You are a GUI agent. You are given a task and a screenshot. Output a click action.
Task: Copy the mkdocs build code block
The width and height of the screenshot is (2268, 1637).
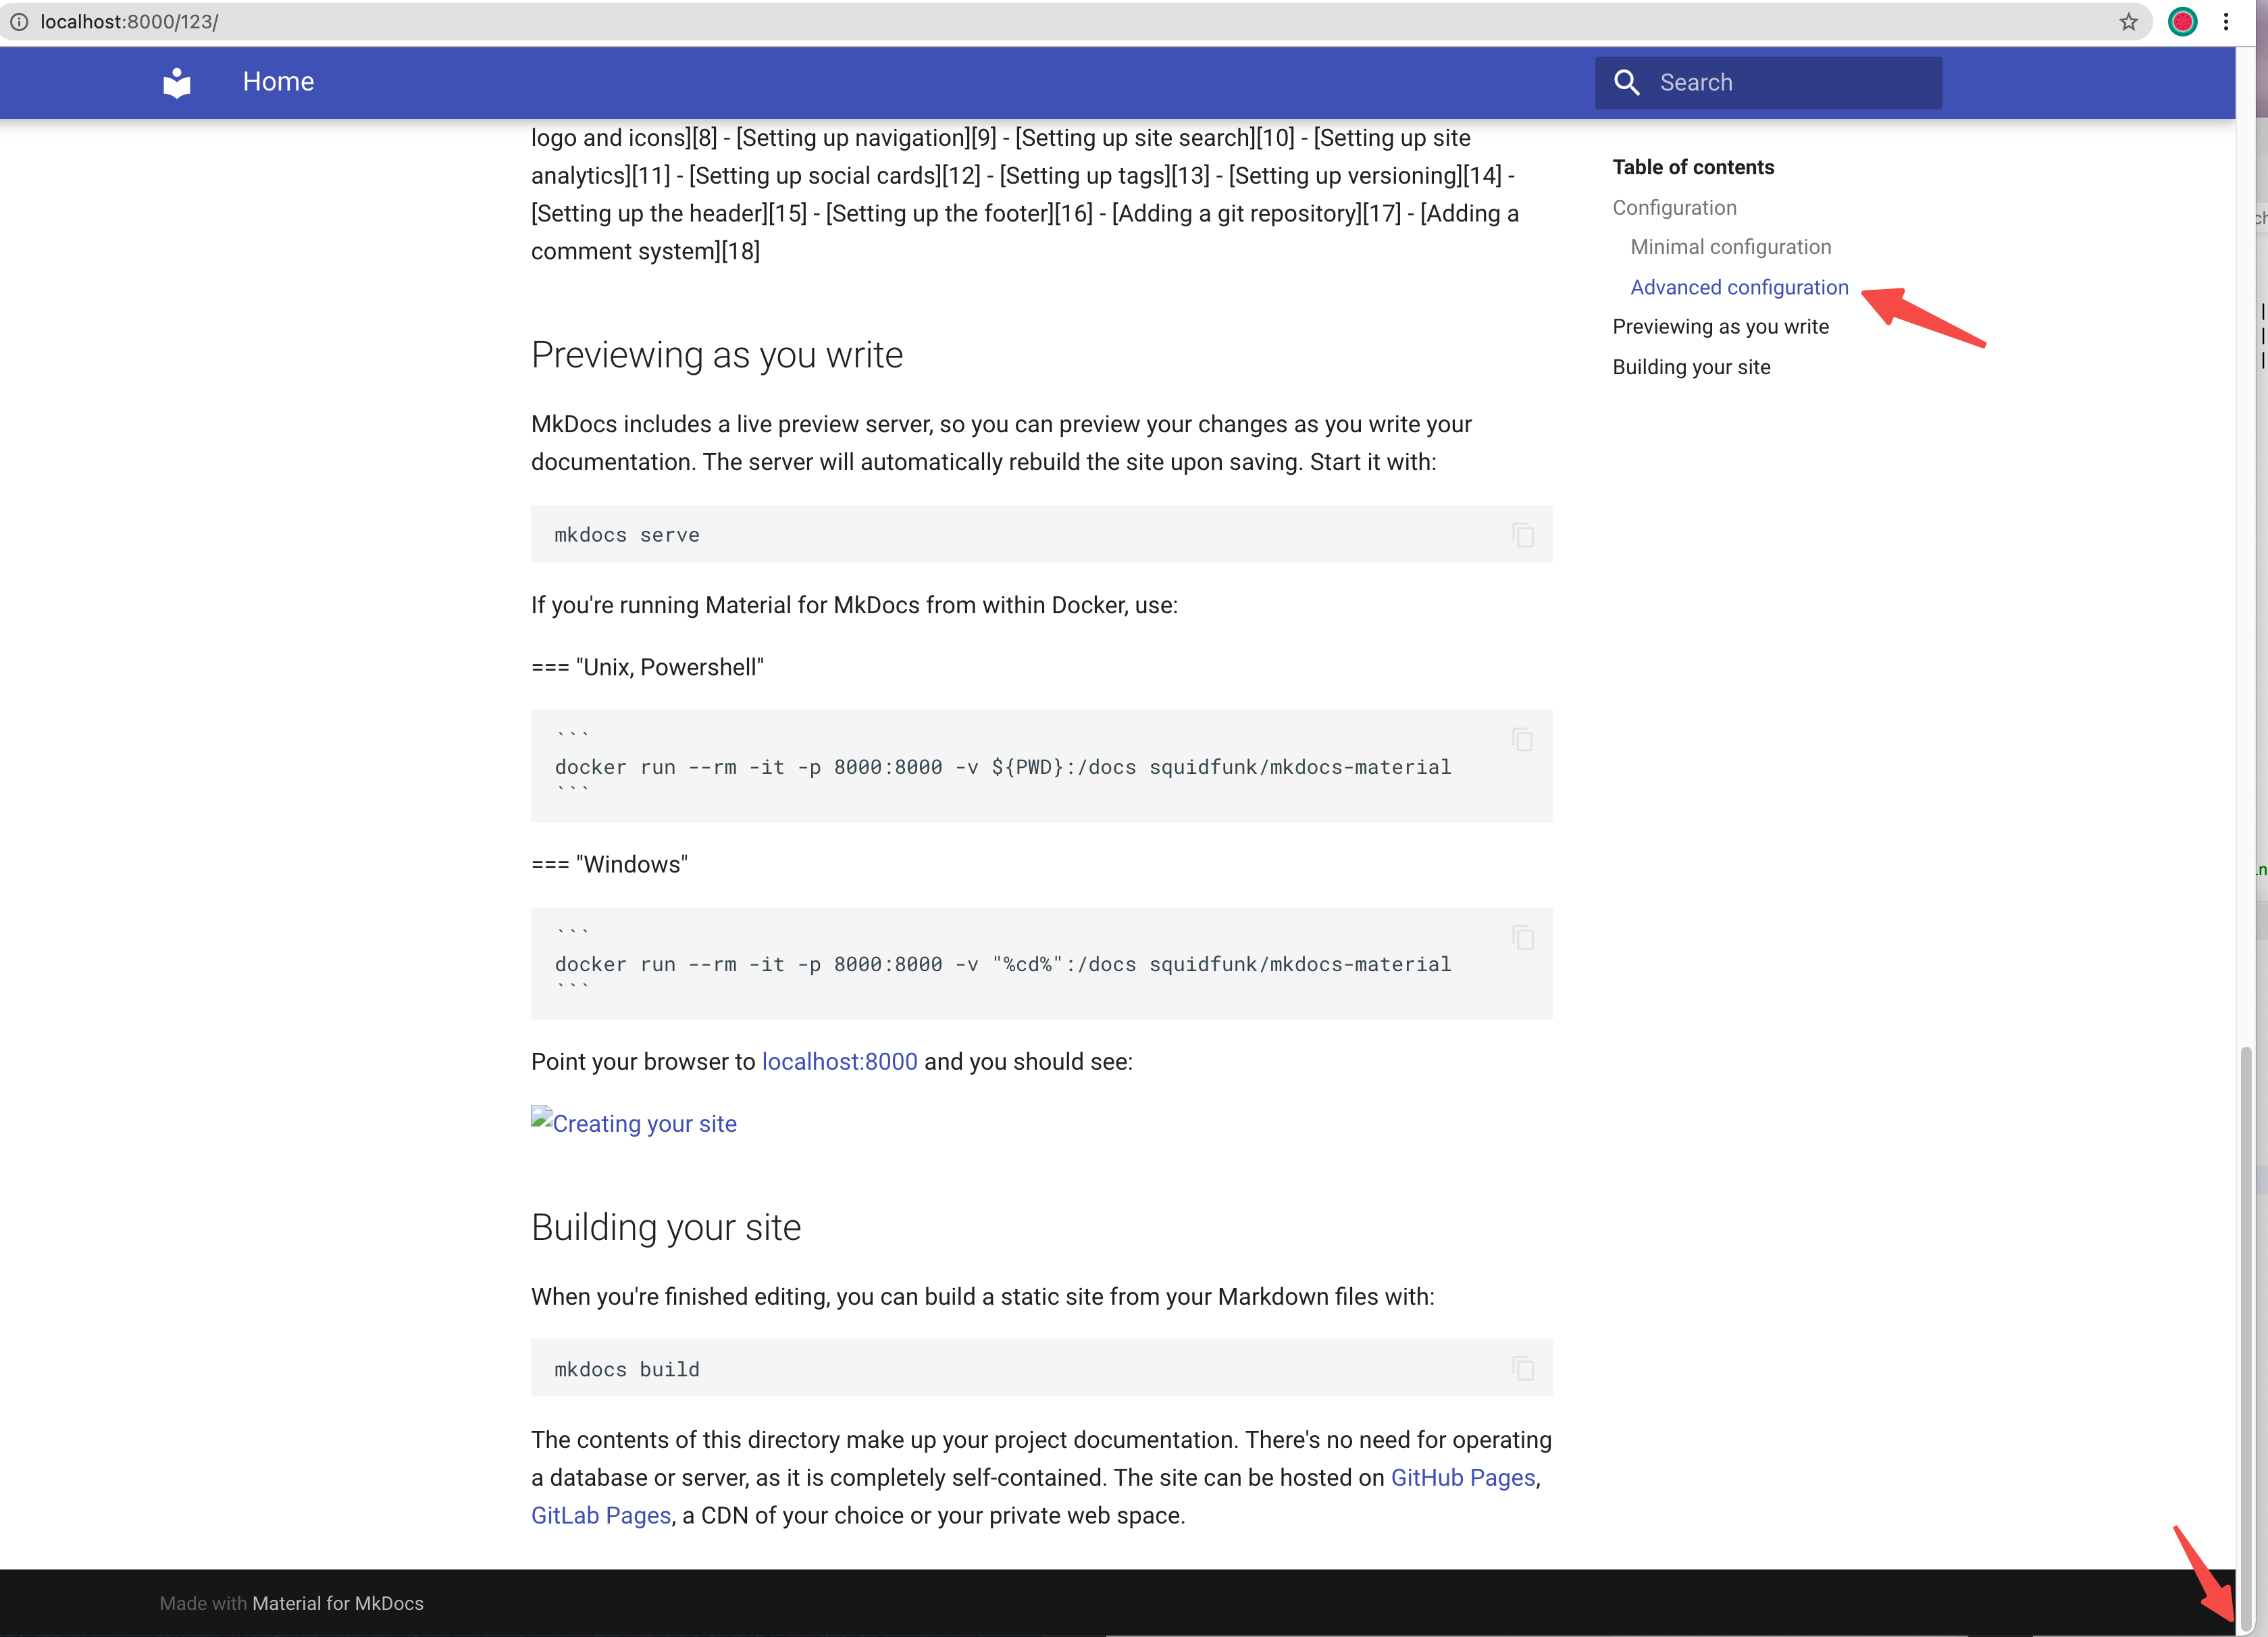click(x=1523, y=1368)
